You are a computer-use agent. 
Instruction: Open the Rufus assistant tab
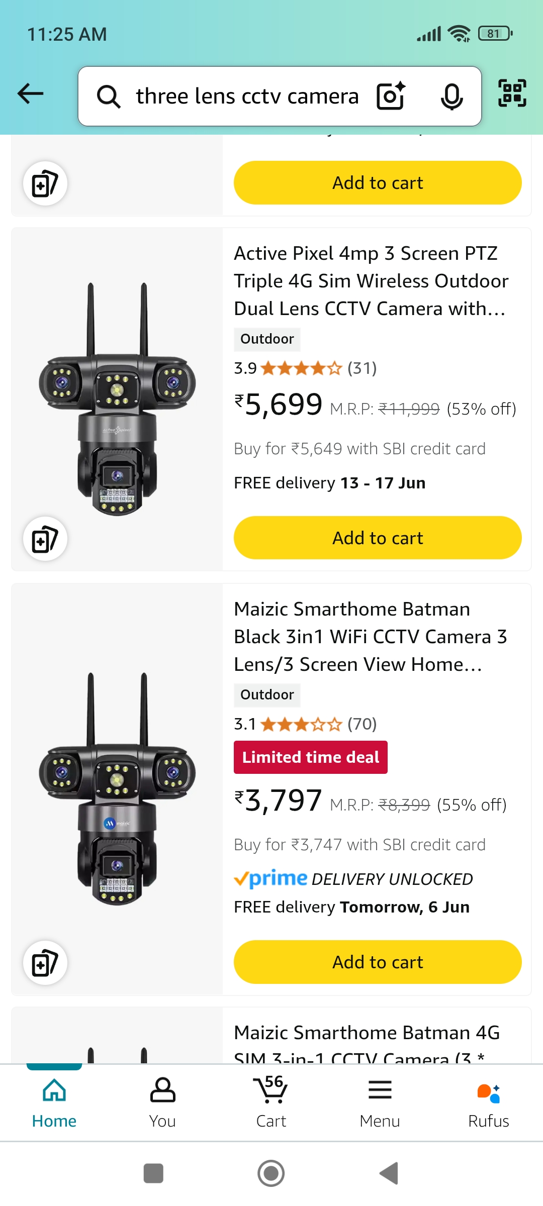coord(488,1102)
